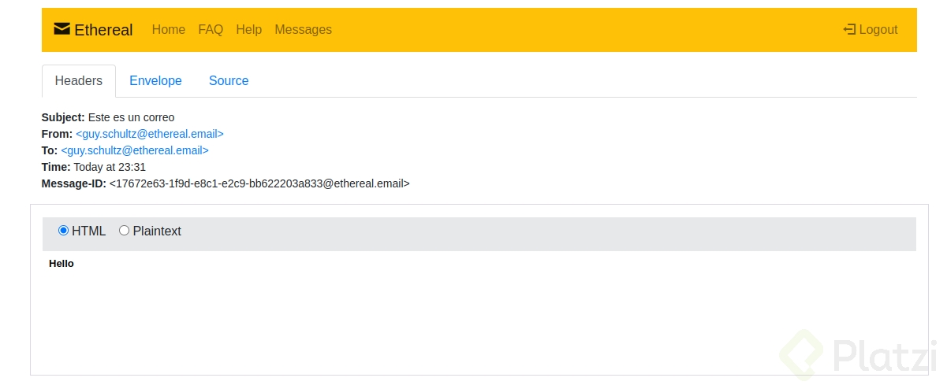Go to the FAQ page
The height and width of the screenshot is (385, 947).
point(211,29)
